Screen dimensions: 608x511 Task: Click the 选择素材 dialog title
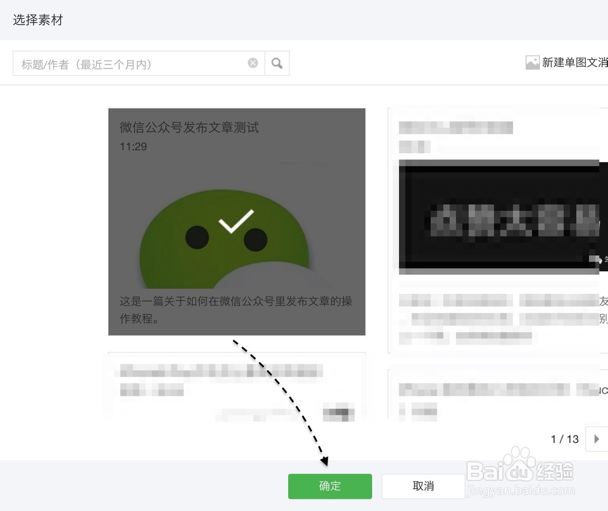click(38, 20)
